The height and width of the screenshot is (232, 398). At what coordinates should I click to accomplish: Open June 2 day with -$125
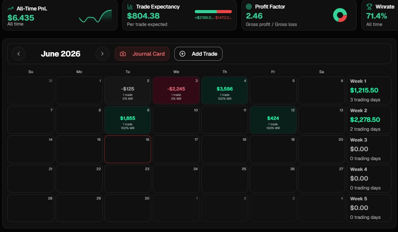[x=128, y=90]
